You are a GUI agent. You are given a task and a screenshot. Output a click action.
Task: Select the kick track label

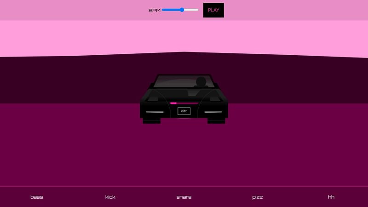pos(110,197)
